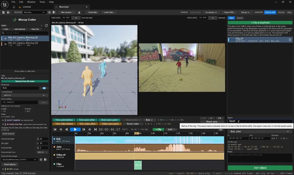Expand the 3D SET section
Viewport: 294px width, 175px height.
[3, 169]
